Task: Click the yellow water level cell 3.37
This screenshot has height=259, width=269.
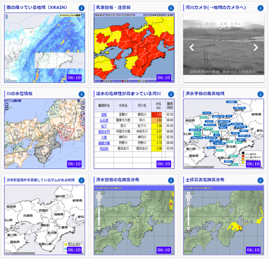Action: 157,131
